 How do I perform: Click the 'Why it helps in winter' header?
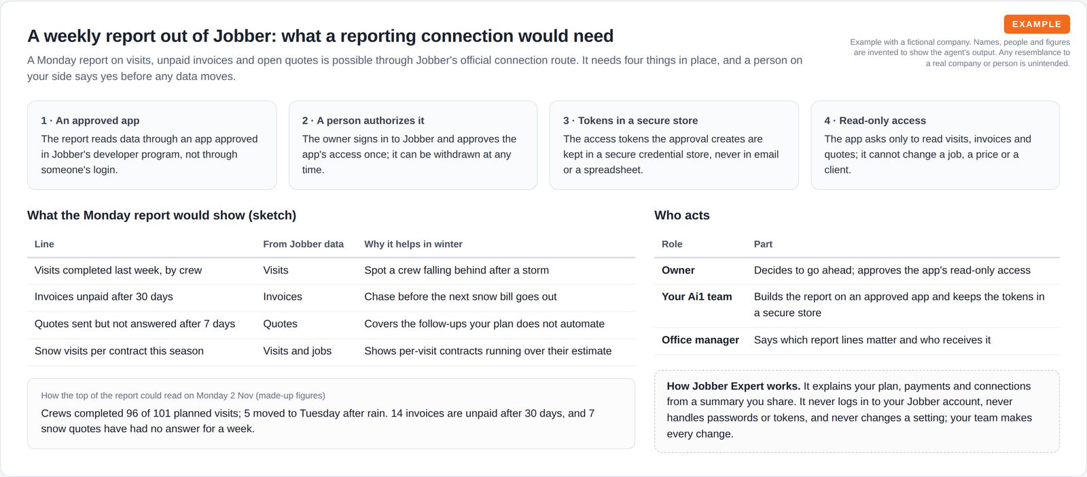point(413,244)
